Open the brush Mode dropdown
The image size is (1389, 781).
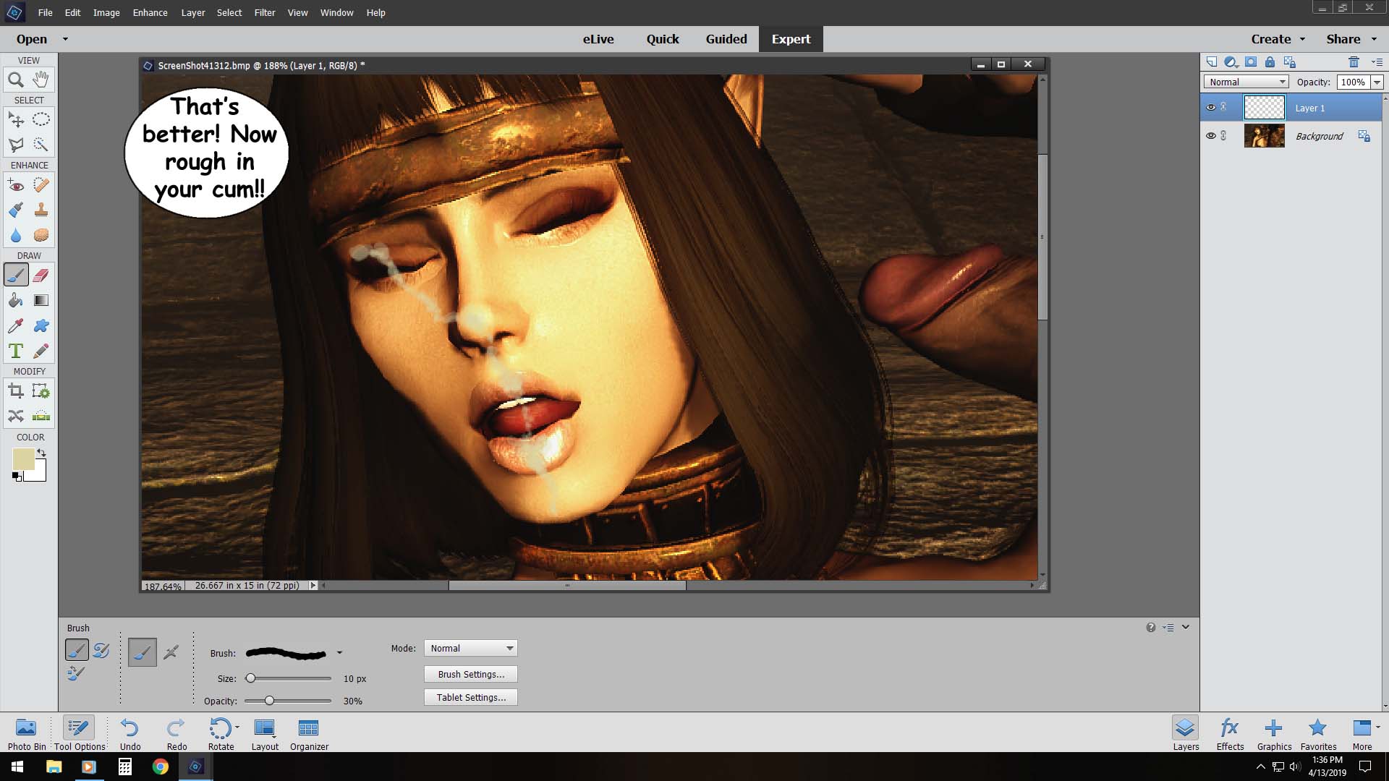click(x=471, y=648)
